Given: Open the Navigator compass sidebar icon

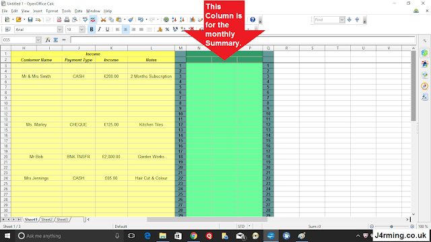Looking at the screenshot, I should 424,86.
